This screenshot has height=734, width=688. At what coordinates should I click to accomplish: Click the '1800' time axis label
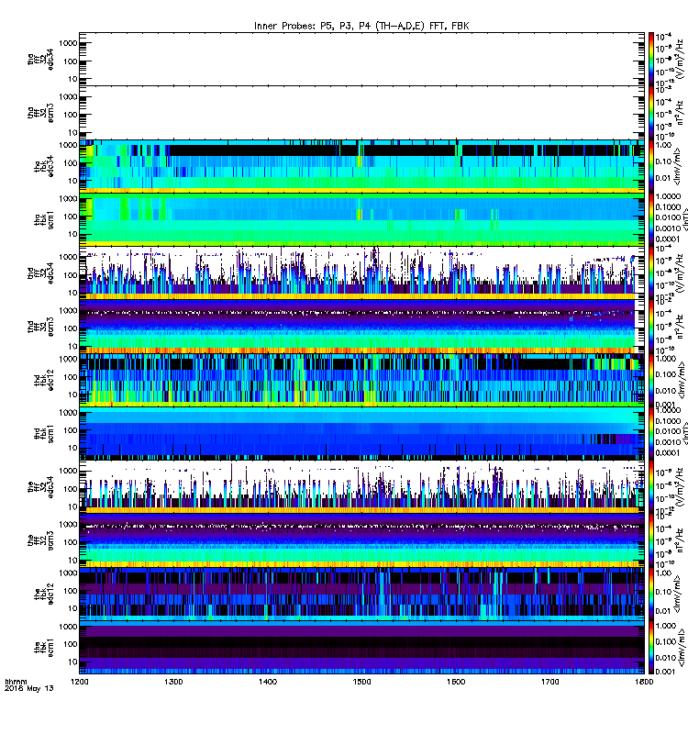click(644, 682)
